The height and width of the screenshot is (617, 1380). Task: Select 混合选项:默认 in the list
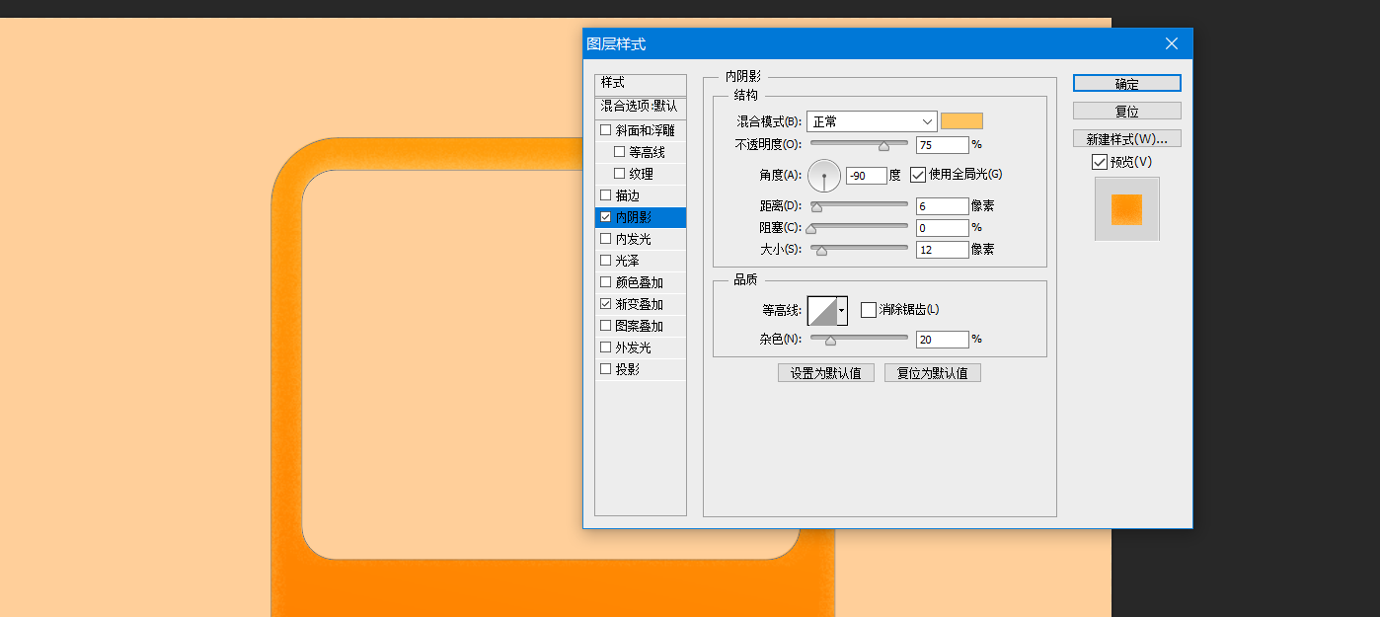[641, 107]
